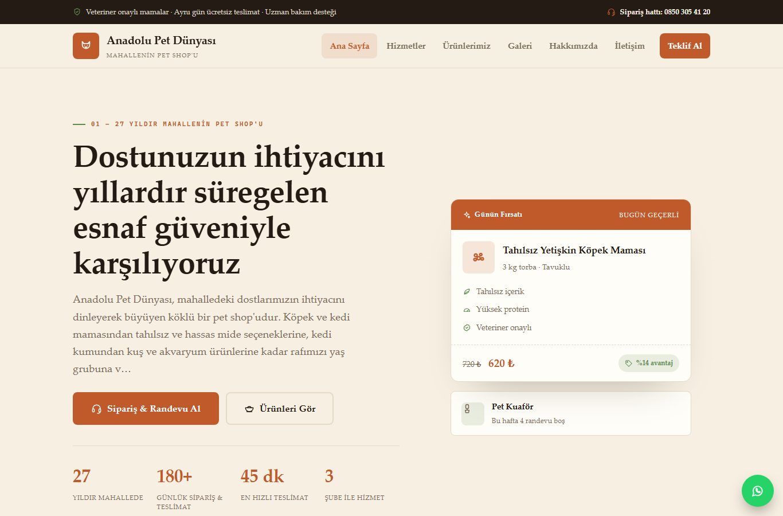Click the Bu hafta 4 randevu boş text
The width and height of the screenshot is (783, 516).
point(528,421)
